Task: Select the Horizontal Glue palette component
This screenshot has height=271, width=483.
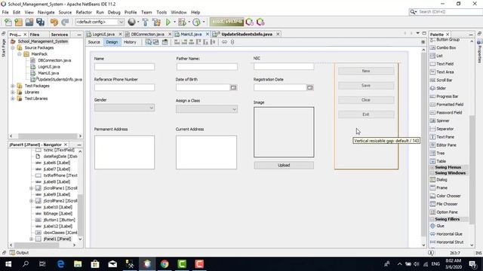Action: tap(446, 234)
